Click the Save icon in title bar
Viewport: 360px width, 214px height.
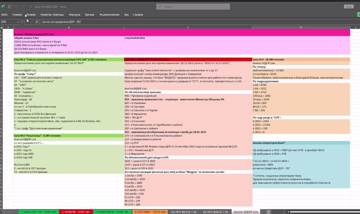coord(10,6)
